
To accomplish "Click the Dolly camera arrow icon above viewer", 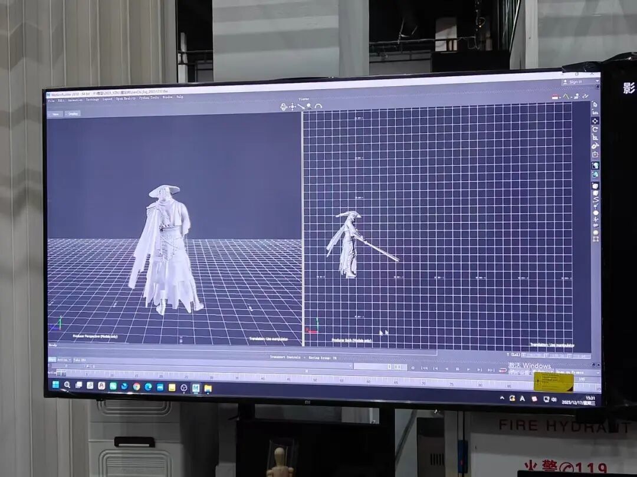I will coord(300,107).
